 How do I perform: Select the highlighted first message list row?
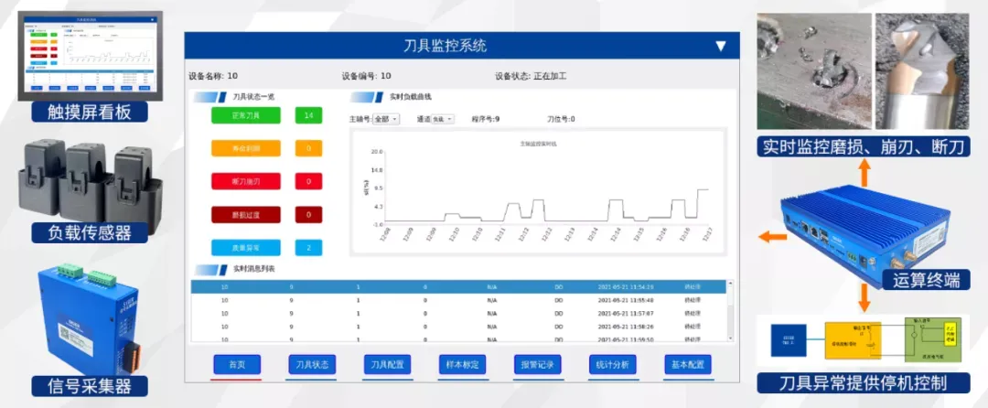pyautogui.click(x=458, y=287)
